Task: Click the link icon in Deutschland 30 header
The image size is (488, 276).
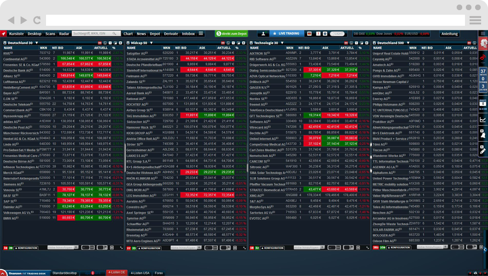Action: click(x=99, y=43)
